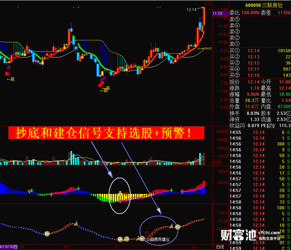Click the 净资 1.33 value
The width and height of the screenshot is (291, 250).
pyautogui.click(x=255, y=119)
